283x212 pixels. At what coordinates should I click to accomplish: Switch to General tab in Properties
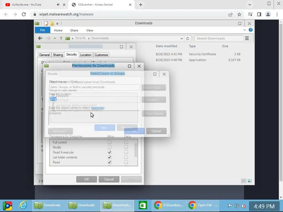(x=44, y=55)
